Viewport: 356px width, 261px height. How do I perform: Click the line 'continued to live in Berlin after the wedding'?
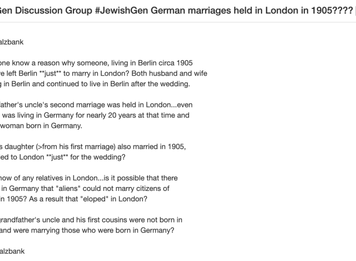pyautogui.click(x=118, y=84)
